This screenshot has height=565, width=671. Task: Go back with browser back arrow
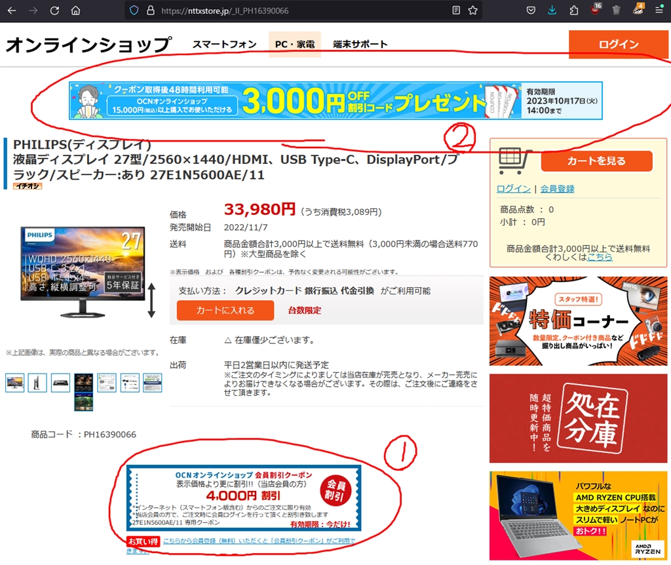coord(12,10)
